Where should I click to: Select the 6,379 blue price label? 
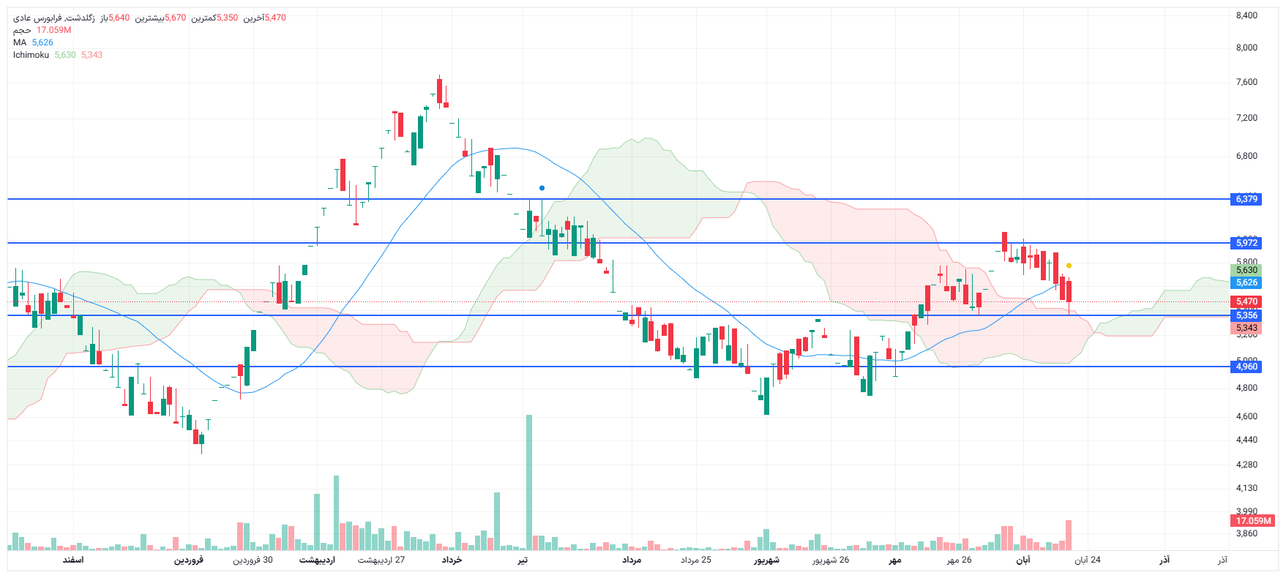[1246, 199]
